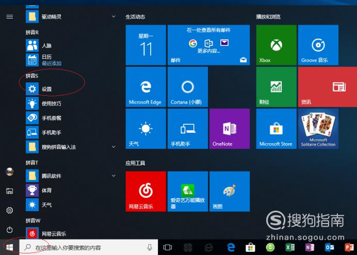Focus the taskbar search box

[89, 247]
